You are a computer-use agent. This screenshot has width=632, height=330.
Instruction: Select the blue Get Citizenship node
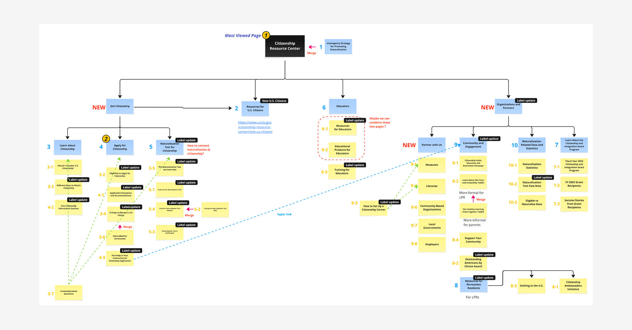120,106
